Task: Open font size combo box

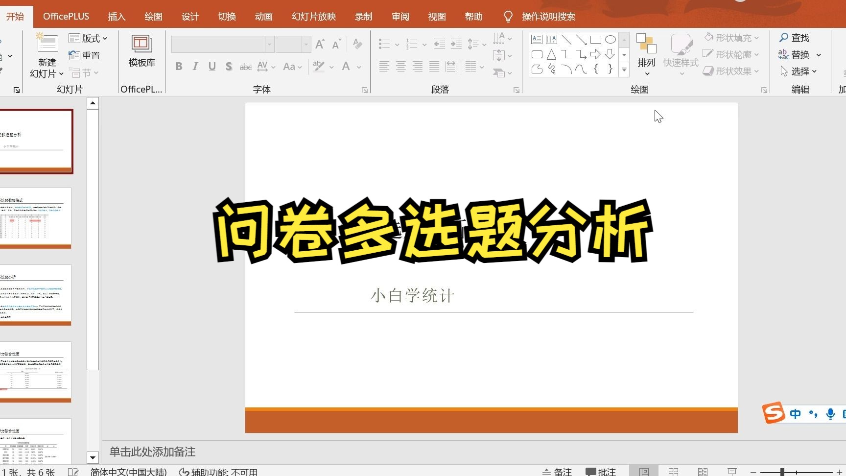Action: 293,45
